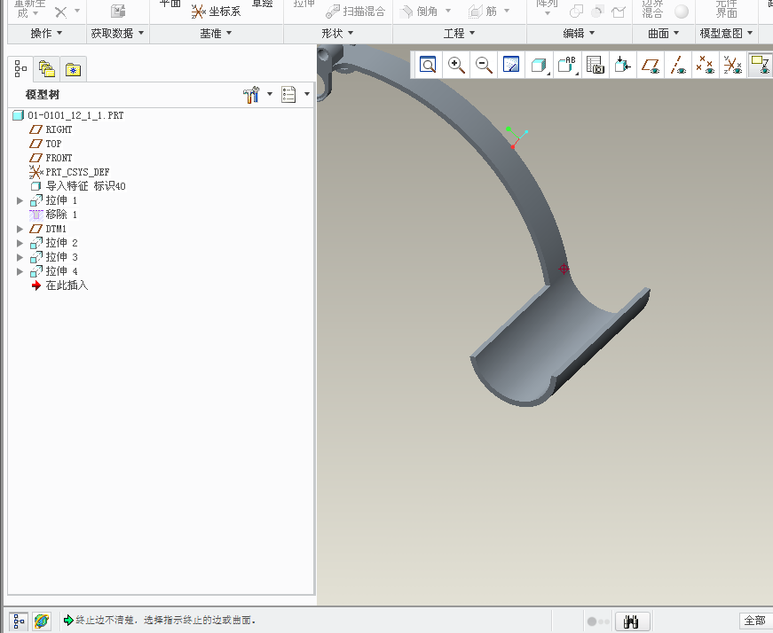The image size is (773, 633).
Task: Click the Zoom In magnifier
Action: (456, 65)
